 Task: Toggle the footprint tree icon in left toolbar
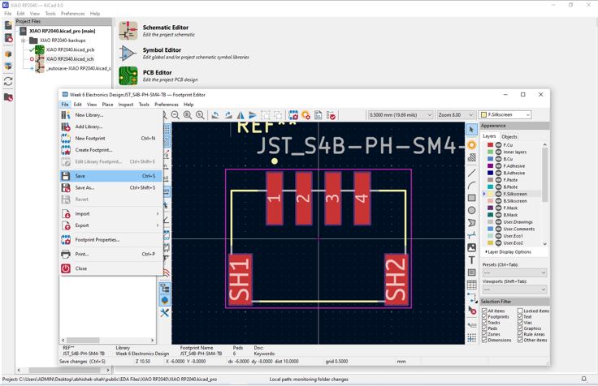(165, 288)
